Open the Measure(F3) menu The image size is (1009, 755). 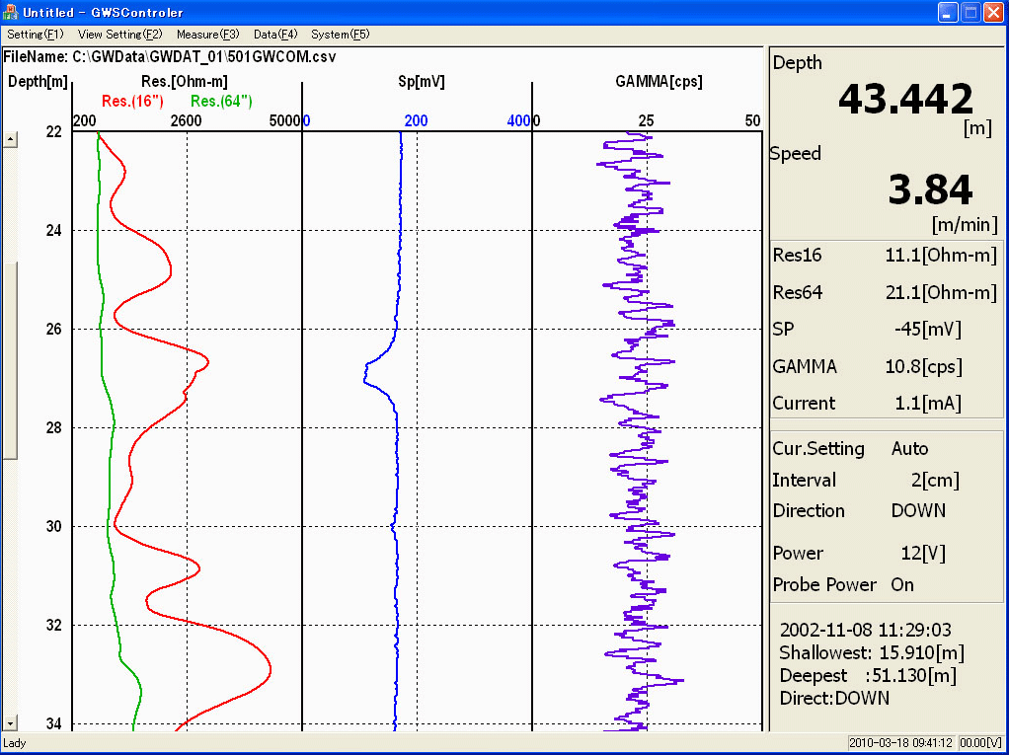[x=207, y=35]
